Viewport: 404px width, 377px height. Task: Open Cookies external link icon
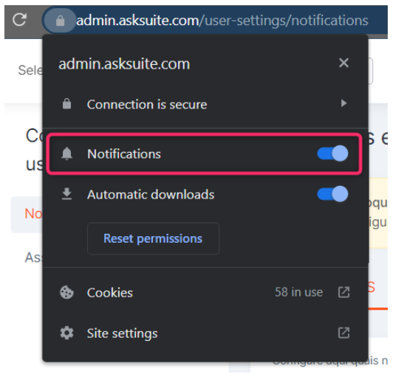point(343,292)
